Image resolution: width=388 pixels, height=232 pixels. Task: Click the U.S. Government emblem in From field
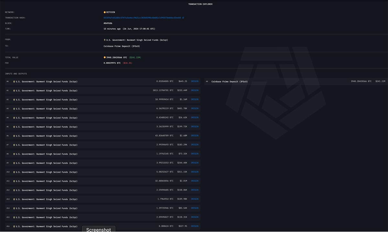[105, 40]
